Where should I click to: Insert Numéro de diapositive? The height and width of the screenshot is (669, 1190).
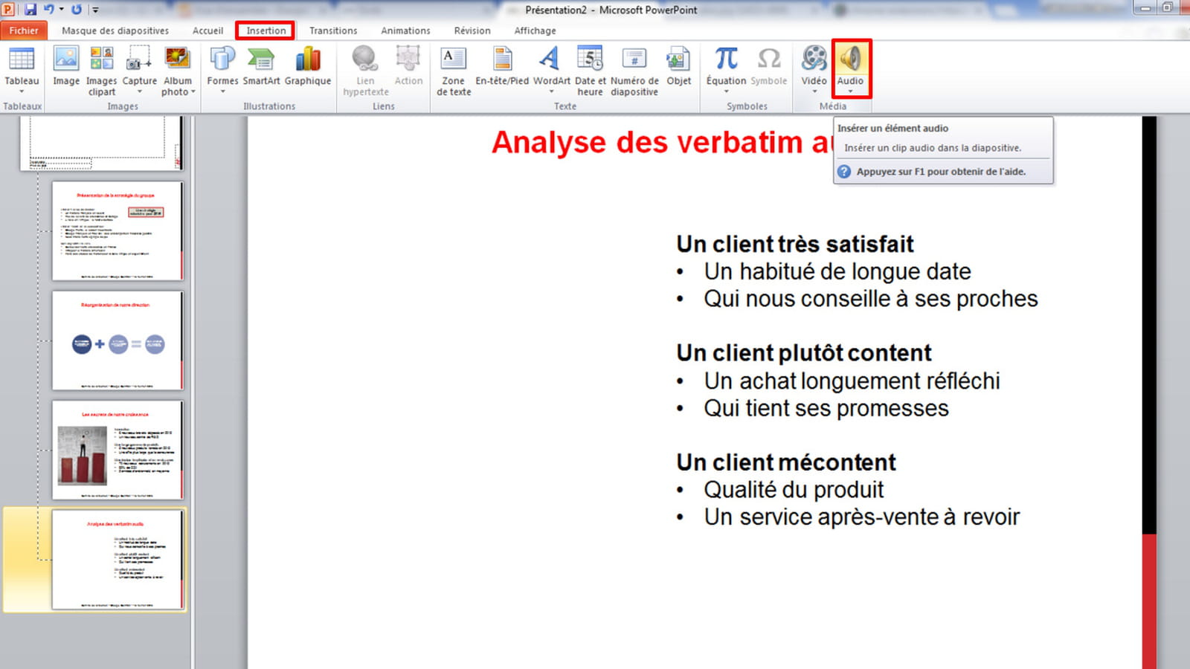634,59
